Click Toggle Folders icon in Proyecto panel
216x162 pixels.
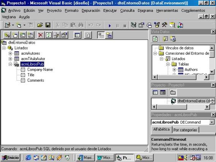(x=173, y=92)
